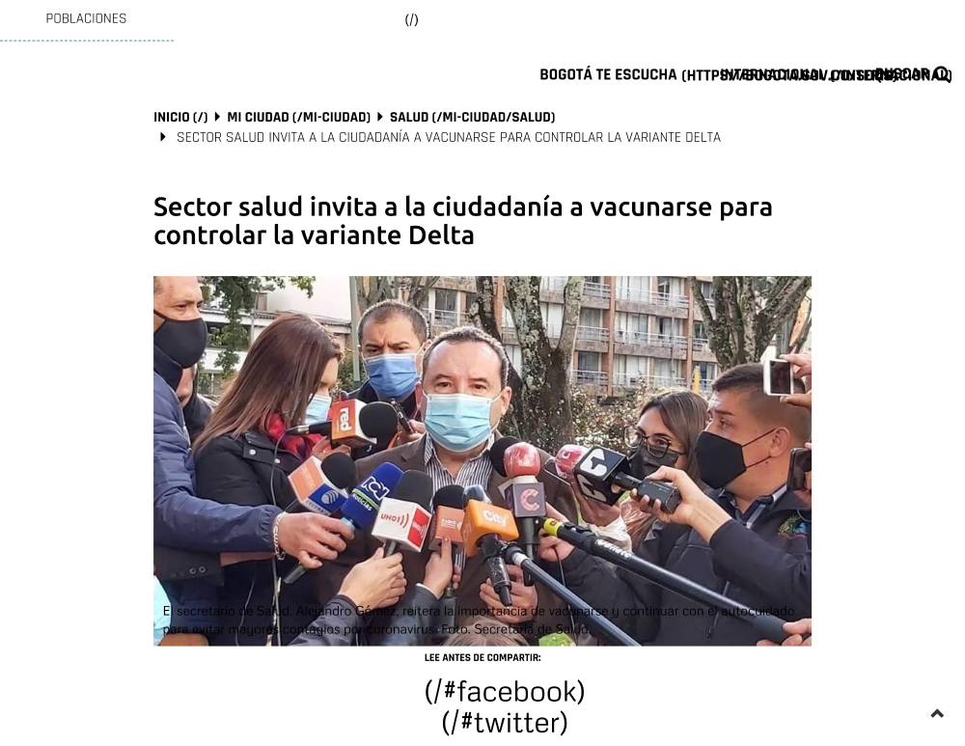Open the BOGOTÁ TE ESCUCHA menu link
Image resolution: width=965 pixels, height=746 pixels.
click(x=608, y=74)
